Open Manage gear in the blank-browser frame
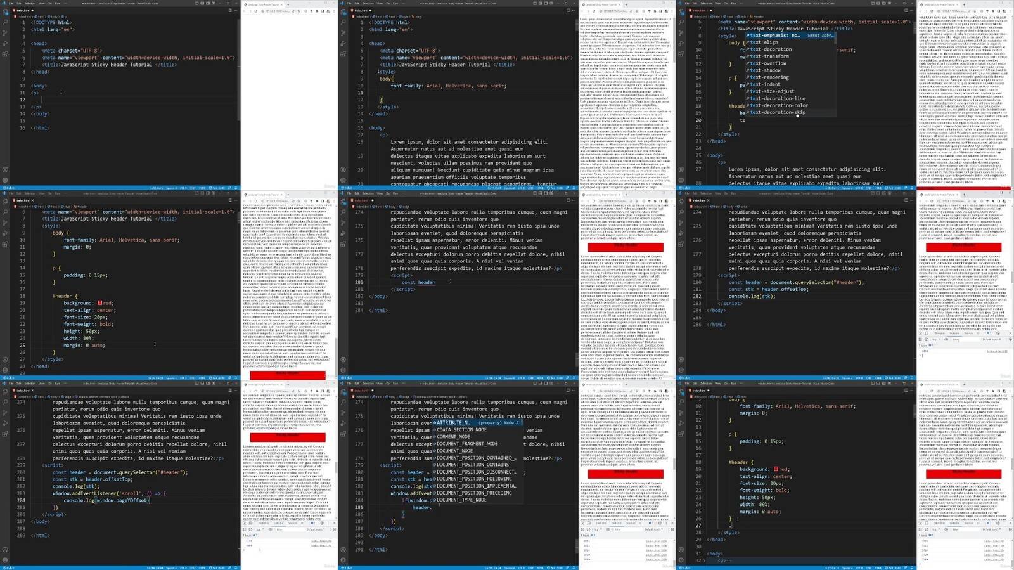The width and height of the screenshot is (1014, 570). click(5, 180)
